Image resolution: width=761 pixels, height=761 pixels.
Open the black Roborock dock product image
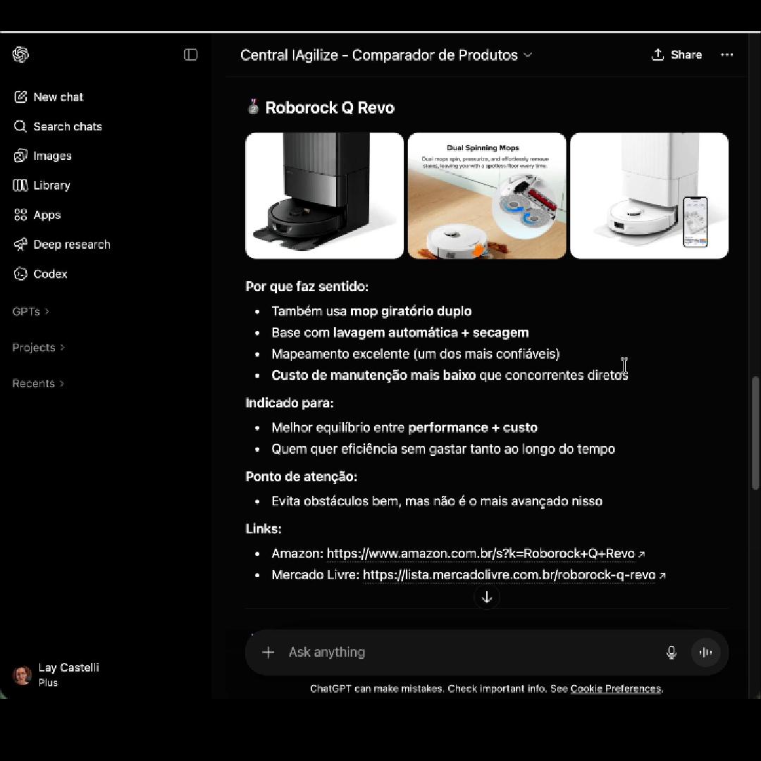324,196
